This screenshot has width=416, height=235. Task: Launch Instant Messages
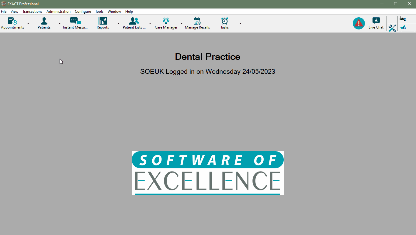(x=75, y=23)
